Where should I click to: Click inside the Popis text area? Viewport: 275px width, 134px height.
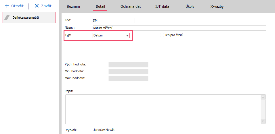coord(163,109)
